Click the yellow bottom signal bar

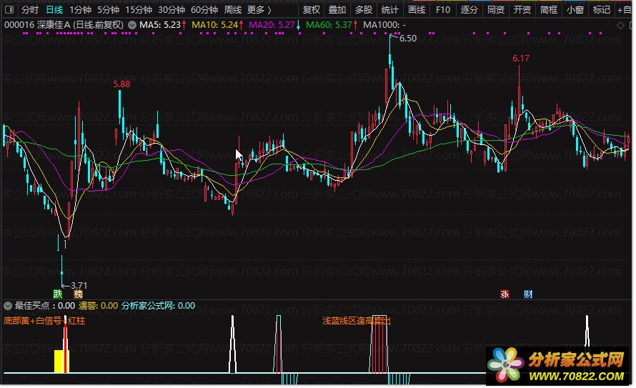tap(59, 361)
